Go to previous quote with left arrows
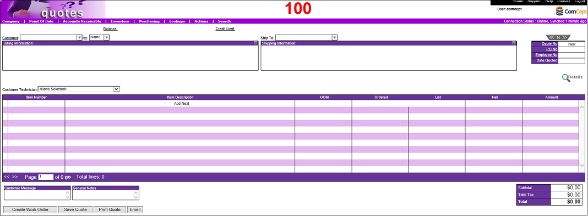Viewport: 588px width, 216px height. click(552, 37)
